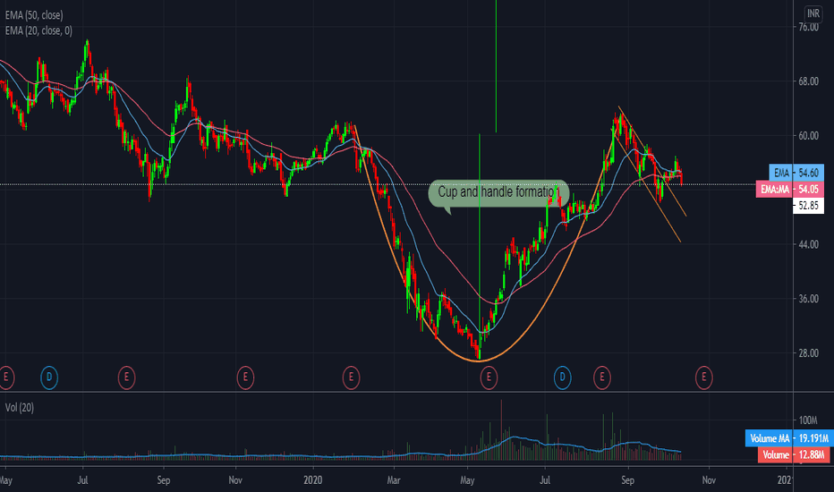Open the earnings E marker just right of second D marker

click(602, 377)
